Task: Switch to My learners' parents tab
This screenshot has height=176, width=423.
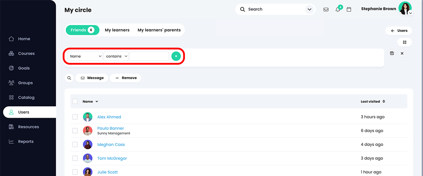Action: click(x=159, y=30)
